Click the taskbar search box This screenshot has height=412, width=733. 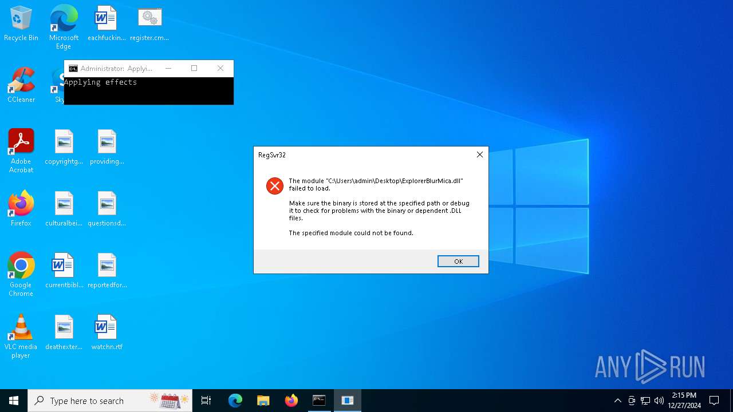[110, 401]
